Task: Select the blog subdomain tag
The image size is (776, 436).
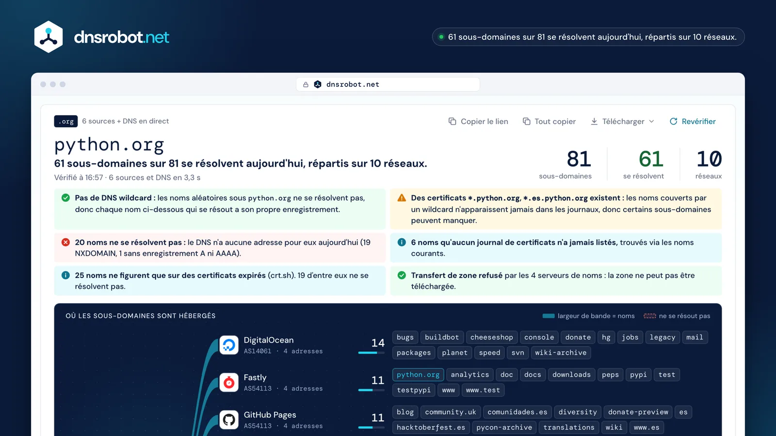Action: point(405,412)
